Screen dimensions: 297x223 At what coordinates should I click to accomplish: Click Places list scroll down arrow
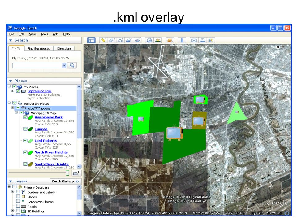(79, 167)
